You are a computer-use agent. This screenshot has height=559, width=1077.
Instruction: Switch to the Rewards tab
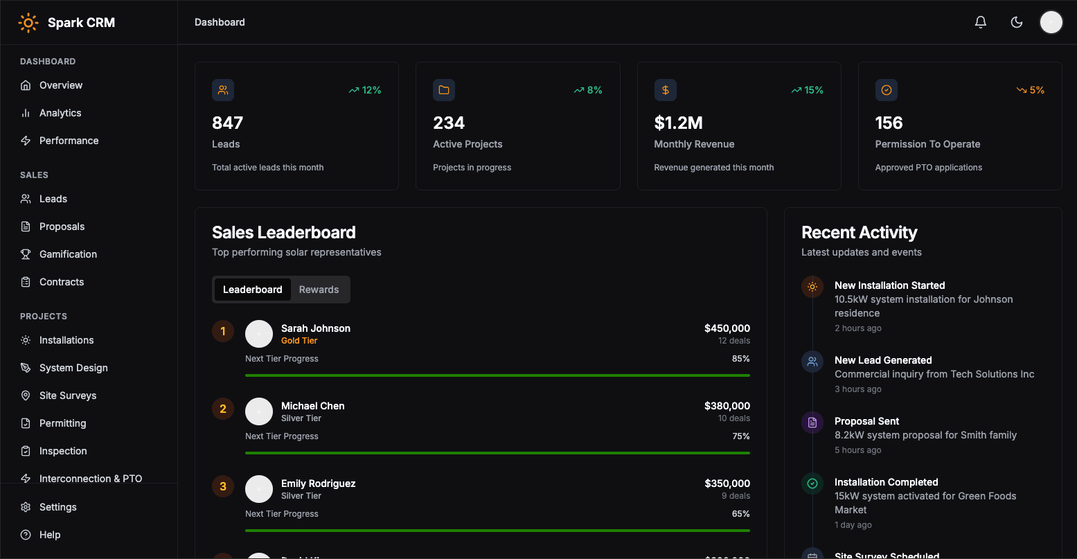[319, 290]
